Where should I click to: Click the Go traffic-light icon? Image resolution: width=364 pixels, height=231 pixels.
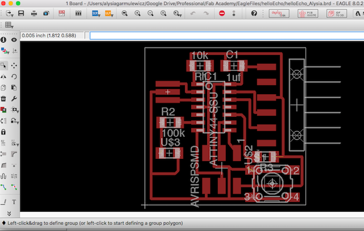[234, 14]
